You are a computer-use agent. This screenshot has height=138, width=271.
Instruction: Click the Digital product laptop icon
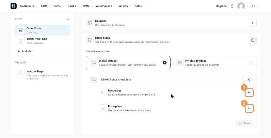click(94, 63)
